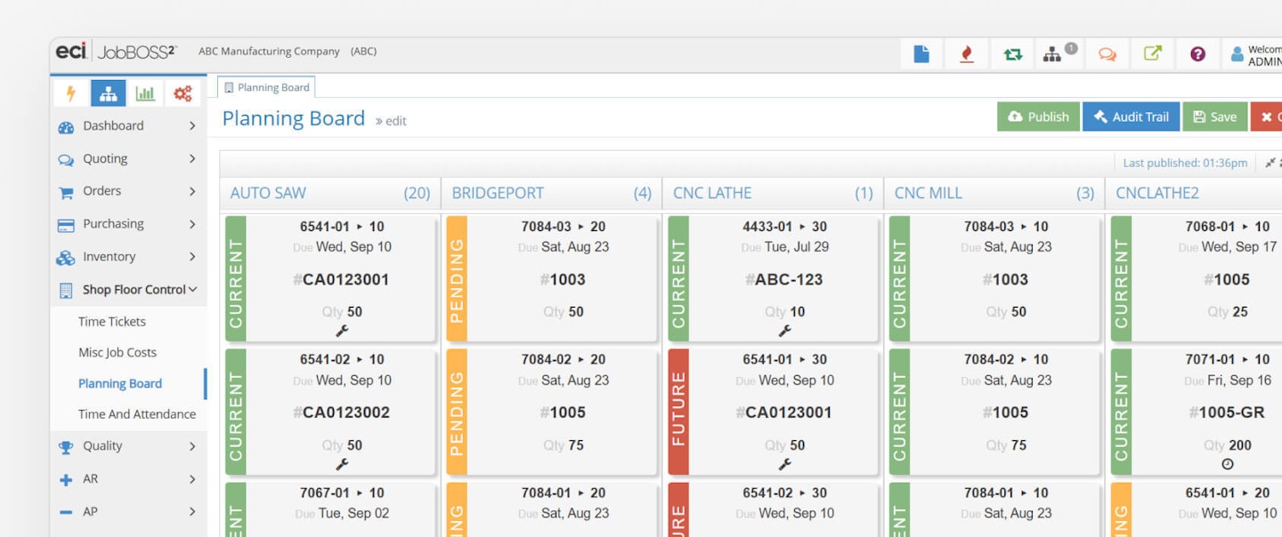Click the ABC Manufacturing Company name
This screenshot has height=537, width=1282.
click(269, 52)
